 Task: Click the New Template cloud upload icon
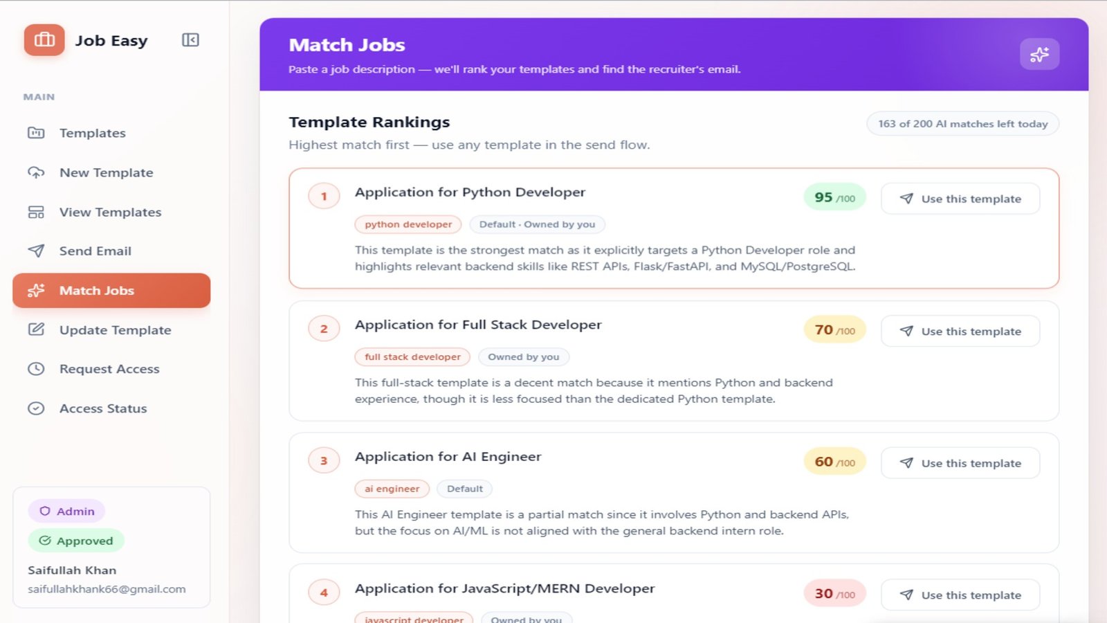click(36, 172)
